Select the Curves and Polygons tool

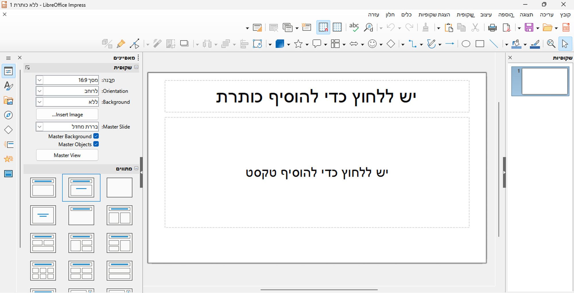tap(431, 44)
